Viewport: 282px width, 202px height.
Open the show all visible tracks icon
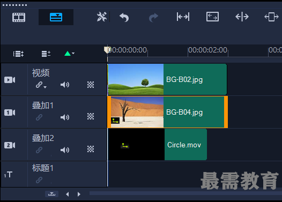[18, 54]
